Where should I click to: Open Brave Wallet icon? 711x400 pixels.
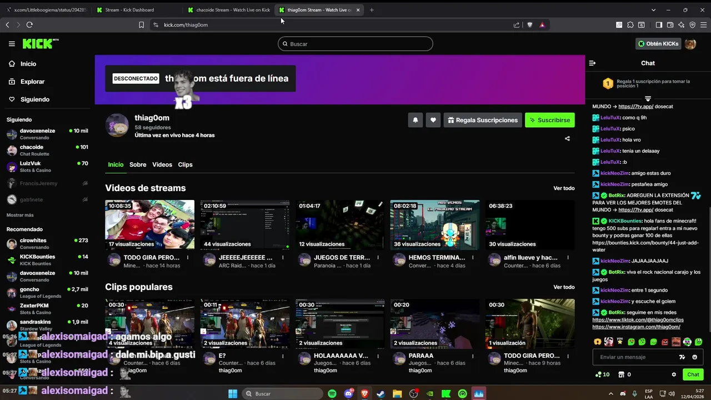[670, 24]
